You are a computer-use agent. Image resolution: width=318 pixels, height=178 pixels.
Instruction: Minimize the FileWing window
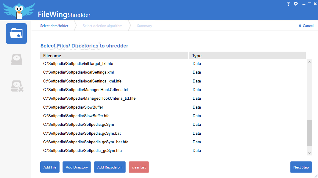(x=304, y=4)
